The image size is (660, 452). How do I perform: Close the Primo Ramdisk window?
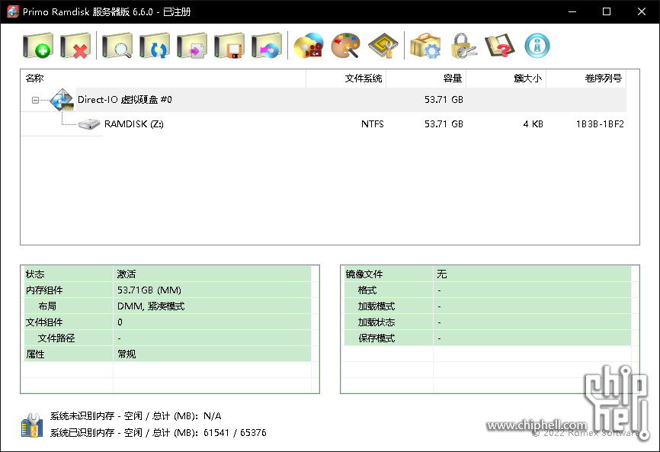tap(642, 11)
